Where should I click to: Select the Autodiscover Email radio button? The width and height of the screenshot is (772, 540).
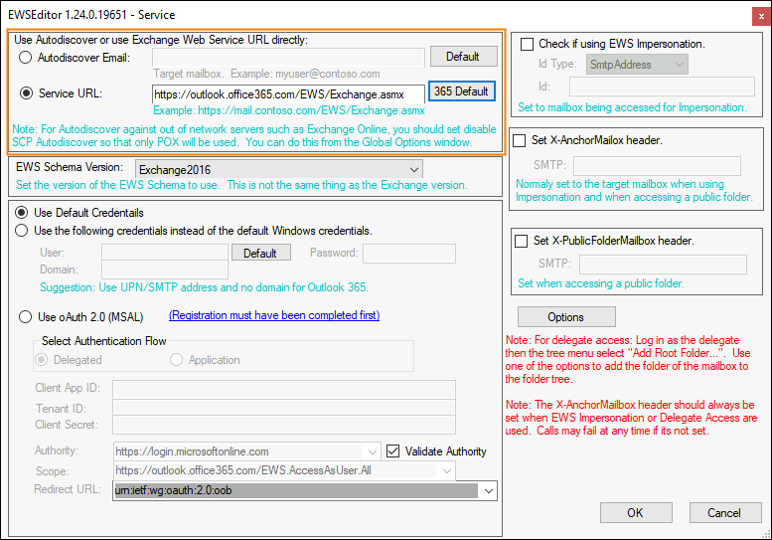pos(26,58)
